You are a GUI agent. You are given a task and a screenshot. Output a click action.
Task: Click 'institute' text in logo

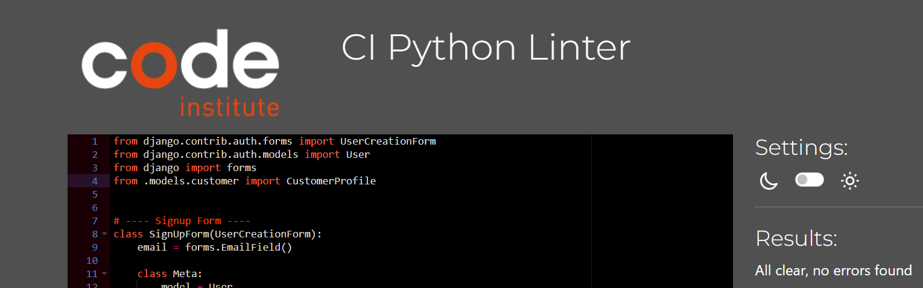pos(230,106)
